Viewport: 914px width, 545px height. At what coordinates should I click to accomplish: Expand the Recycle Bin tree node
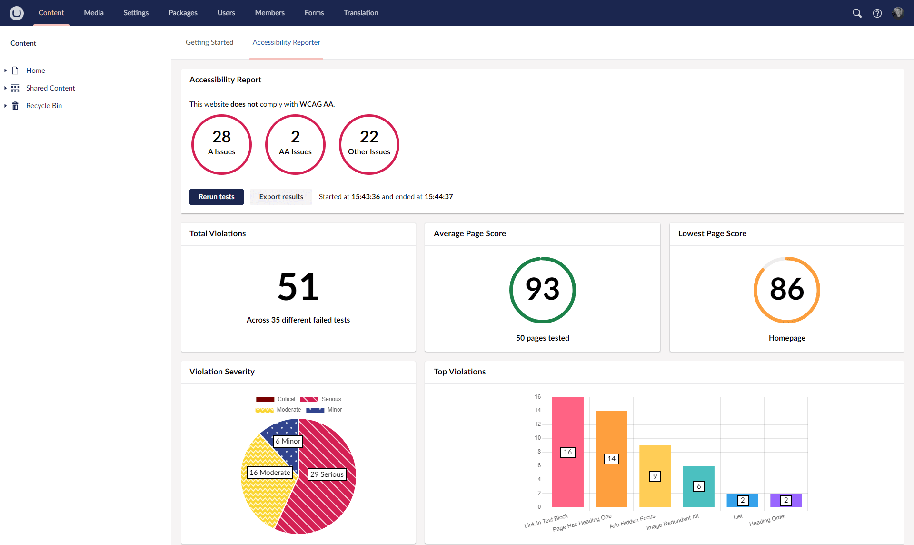point(5,106)
